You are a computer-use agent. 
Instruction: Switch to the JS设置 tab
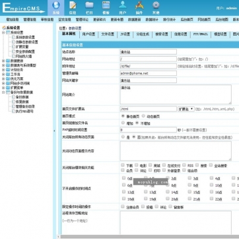click(125, 34)
